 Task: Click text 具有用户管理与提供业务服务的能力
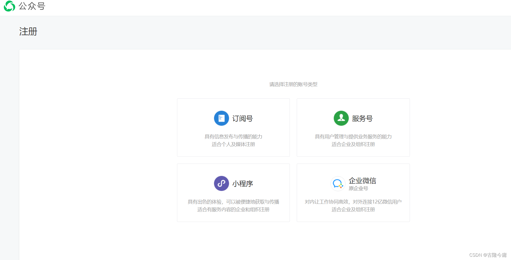pyautogui.click(x=353, y=137)
